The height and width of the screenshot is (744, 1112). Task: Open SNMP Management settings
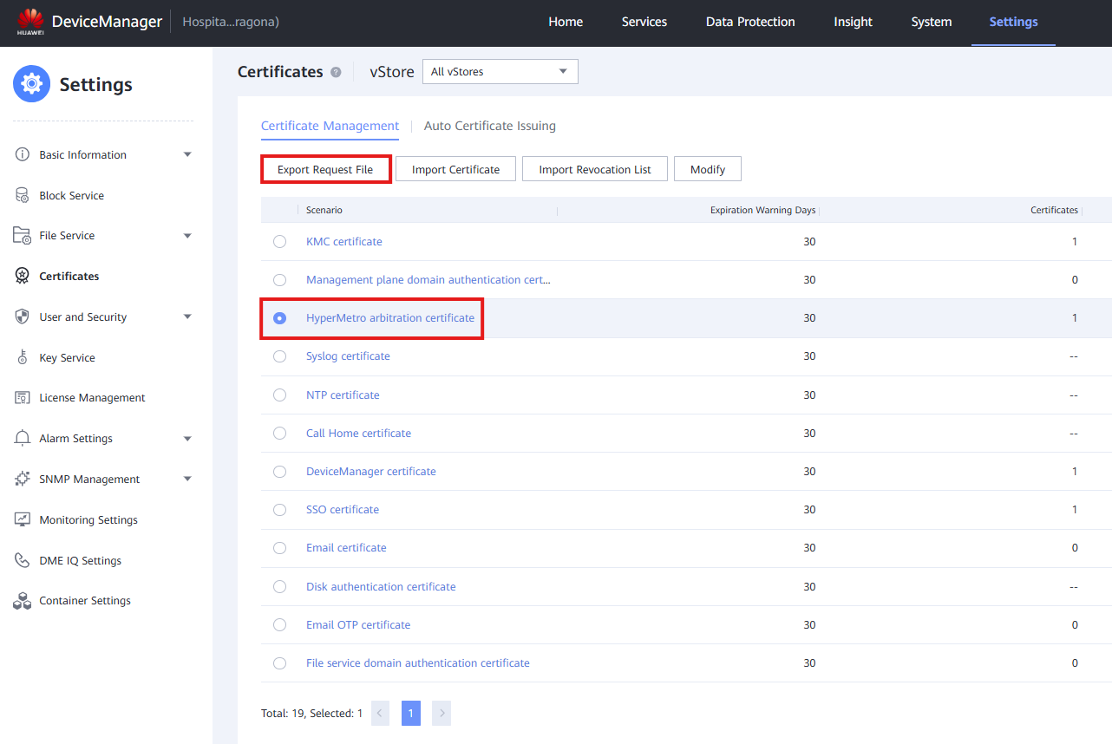pos(89,479)
